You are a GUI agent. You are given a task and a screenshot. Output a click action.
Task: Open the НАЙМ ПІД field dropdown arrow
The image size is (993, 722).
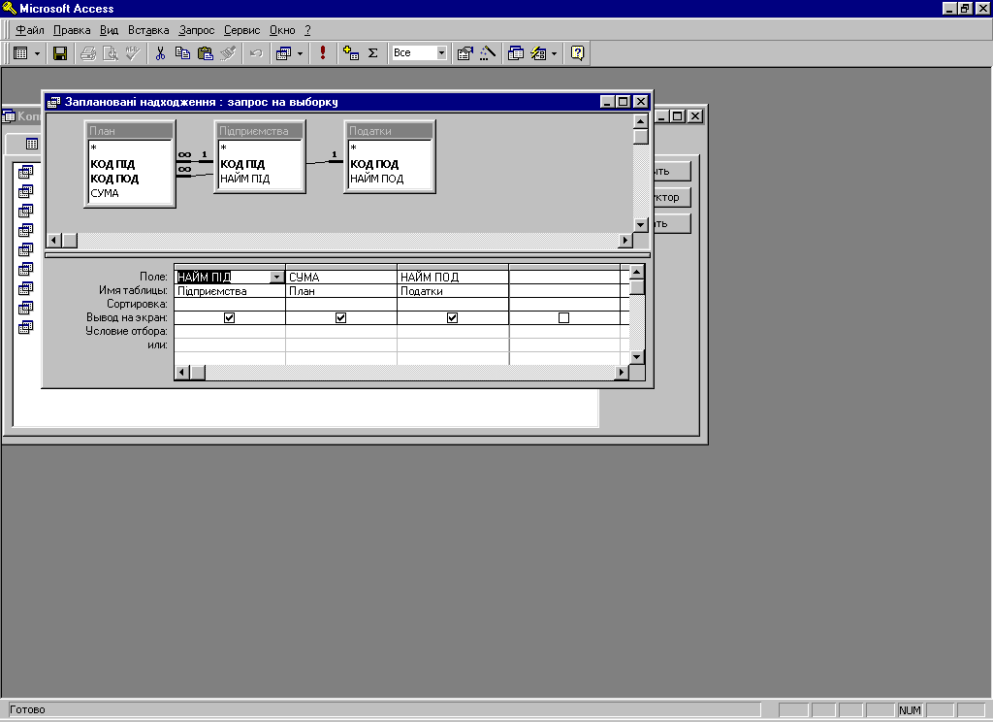[x=276, y=277]
